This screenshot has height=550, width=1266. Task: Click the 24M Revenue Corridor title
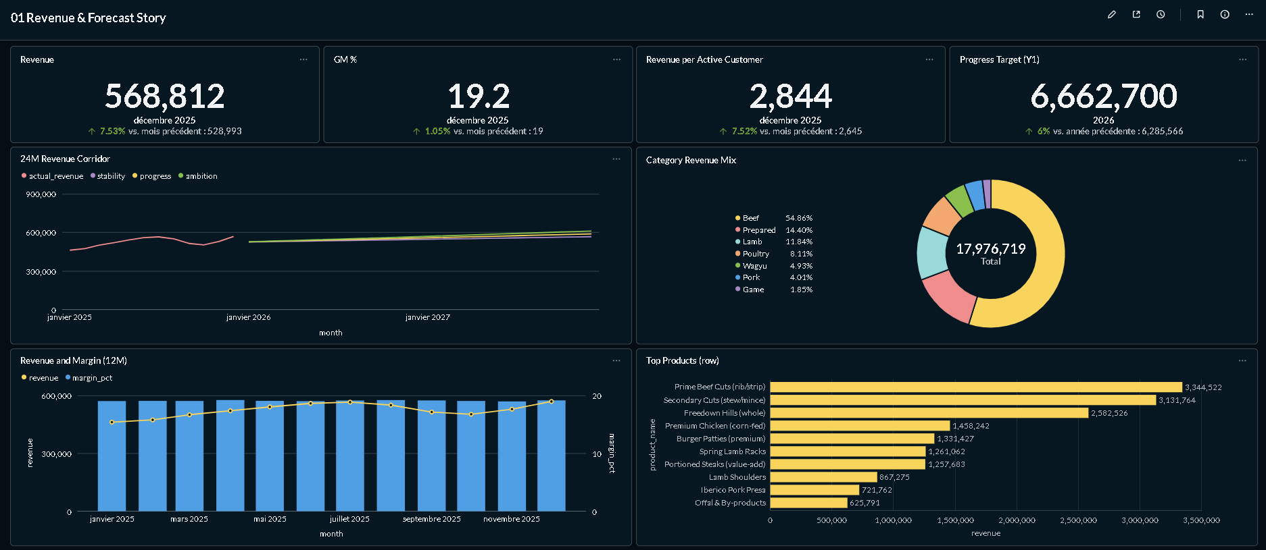(x=65, y=159)
